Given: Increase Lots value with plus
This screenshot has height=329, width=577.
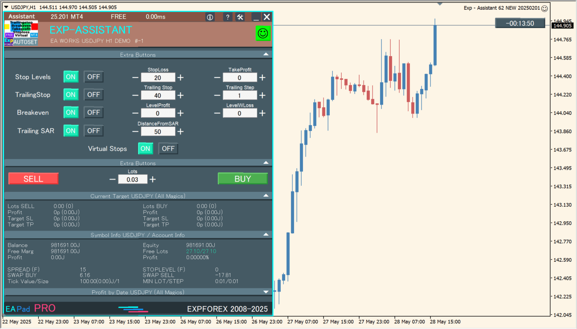Looking at the screenshot, I should [x=153, y=179].
